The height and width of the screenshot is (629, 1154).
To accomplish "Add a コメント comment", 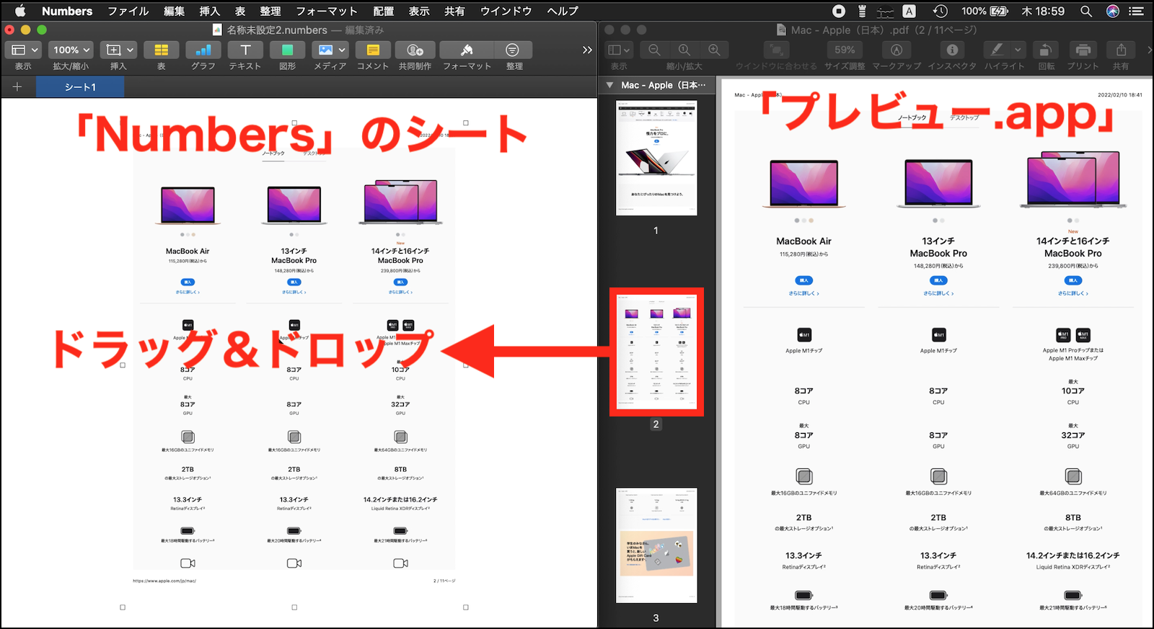I will point(372,50).
